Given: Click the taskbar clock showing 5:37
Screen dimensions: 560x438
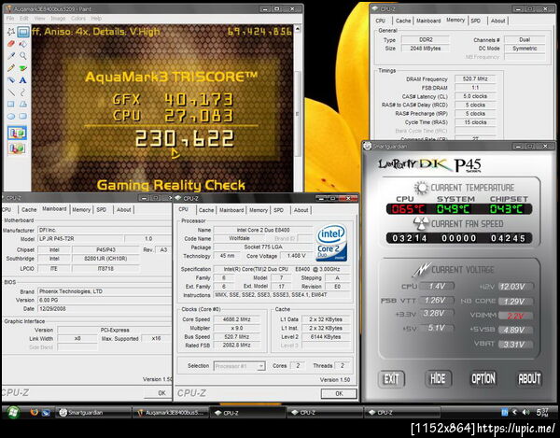Looking at the screenshot, I should 542,412.
